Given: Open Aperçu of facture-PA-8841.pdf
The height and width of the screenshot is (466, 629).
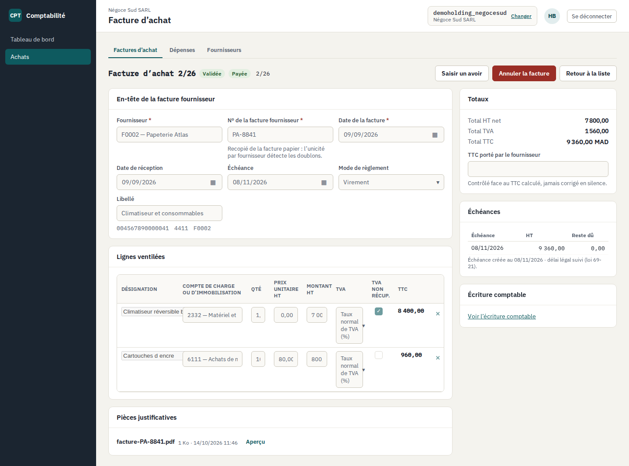Looking at the screenshot, I should click(256, 442).
